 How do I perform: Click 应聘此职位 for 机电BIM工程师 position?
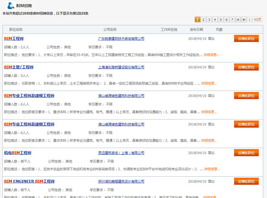(246, 153)
